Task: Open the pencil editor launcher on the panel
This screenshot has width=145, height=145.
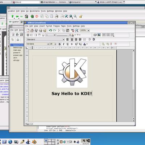Action: coord(22,142)
